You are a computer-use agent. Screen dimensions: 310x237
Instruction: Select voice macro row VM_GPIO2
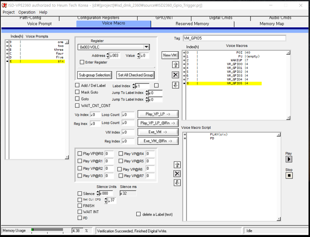pos(224,72)
